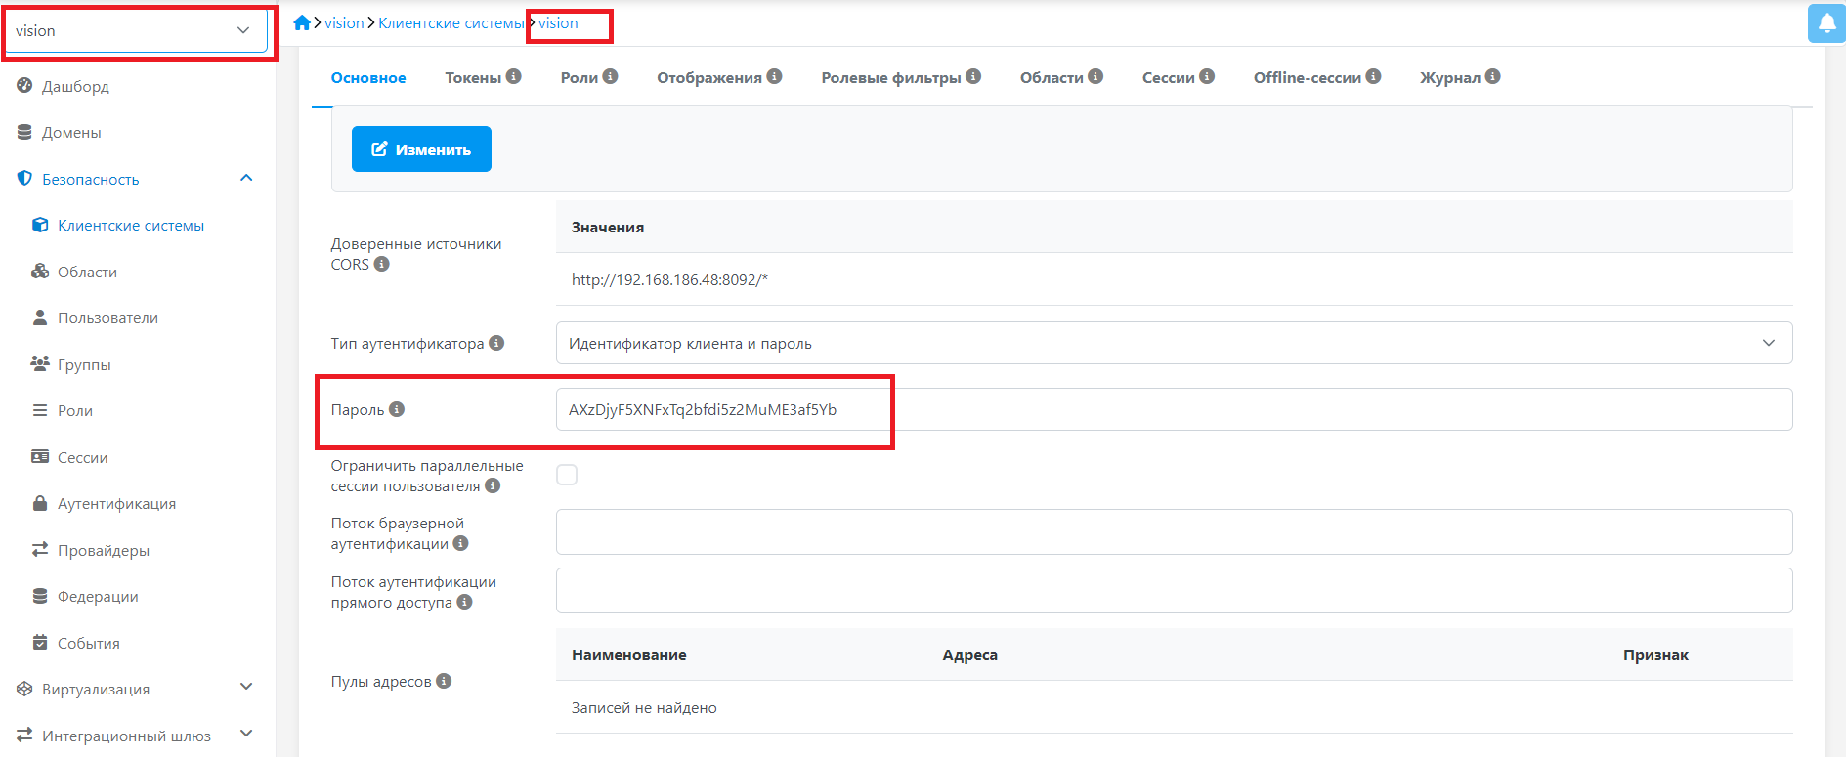Open the Сессии tab
Image resolution: width=1846 pixels, height=757 pixels.
coord(1168,78)
